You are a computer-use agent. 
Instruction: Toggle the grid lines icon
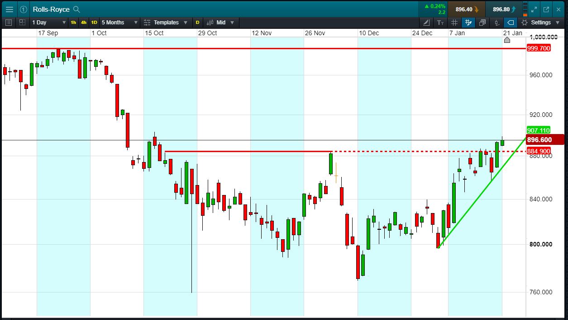tap(454, 23)
